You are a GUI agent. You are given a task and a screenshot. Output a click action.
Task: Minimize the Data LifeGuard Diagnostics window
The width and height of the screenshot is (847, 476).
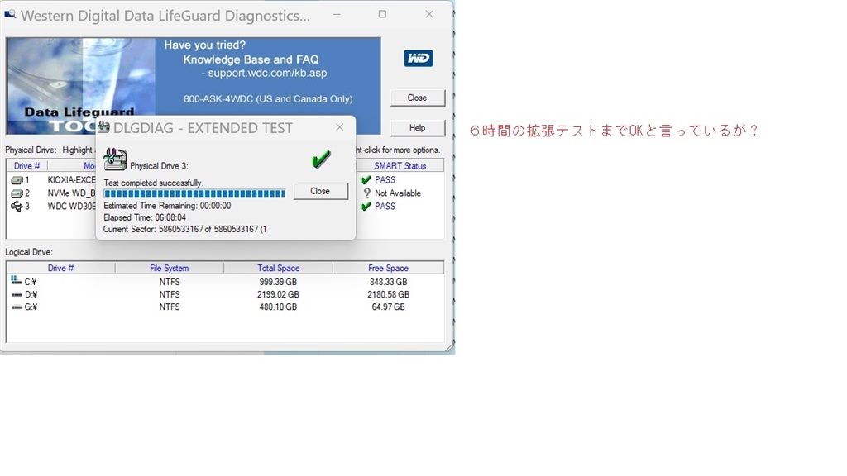click(x=337, y=14)
